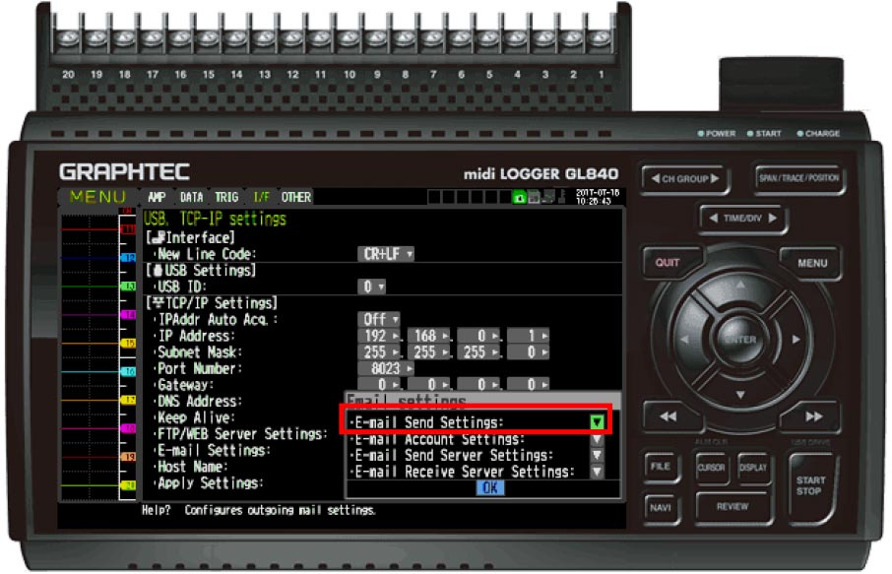Image resolution: width=892 pixels, height=574 pixels.
Task: Select the magenta channel 14 marker
Action: (129, 315)
